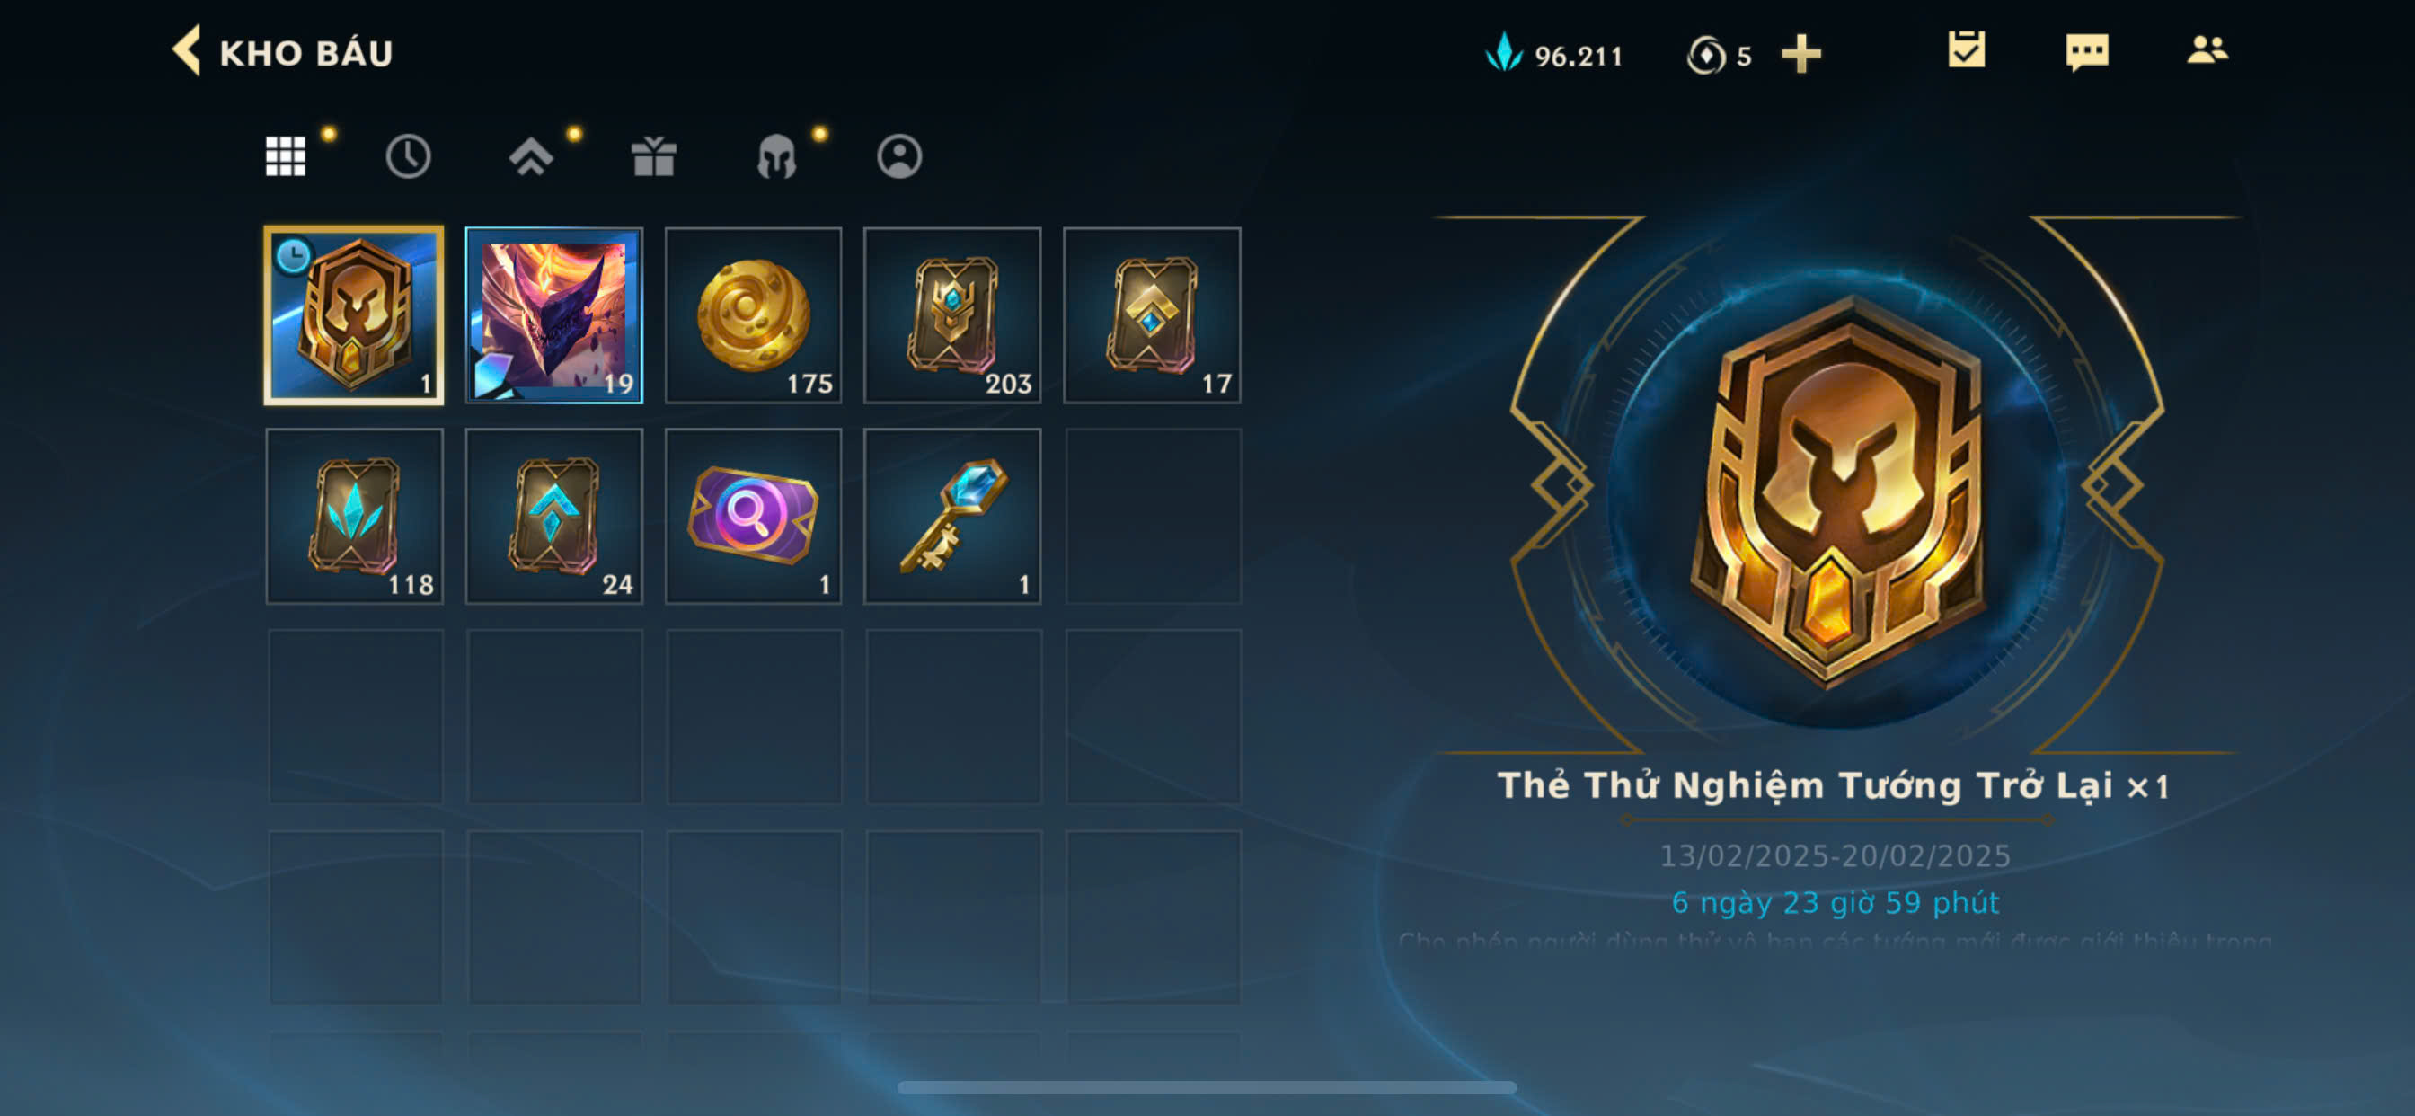This screenshot has height=1116, width=2415.
Task: Switch to the rank-up chevrons tab
Action: [531, 156]
